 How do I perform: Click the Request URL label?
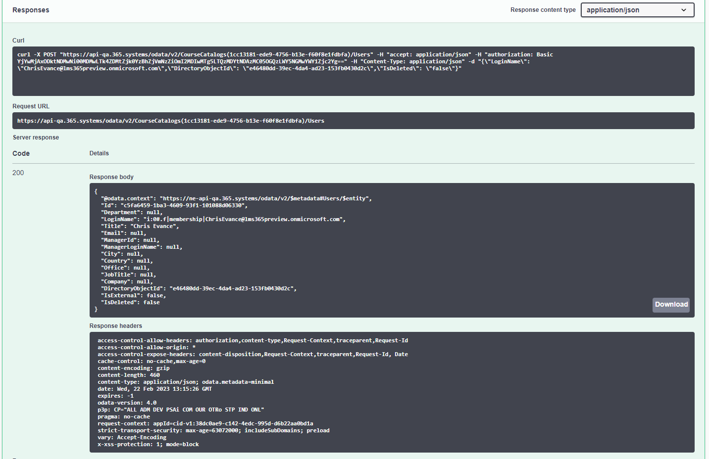click(x=31, y=106)
